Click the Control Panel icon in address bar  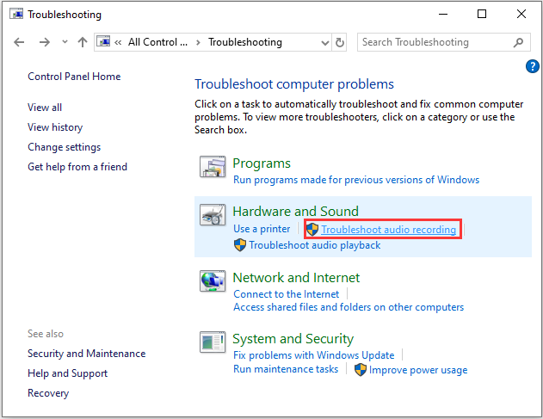coord(103,41)
